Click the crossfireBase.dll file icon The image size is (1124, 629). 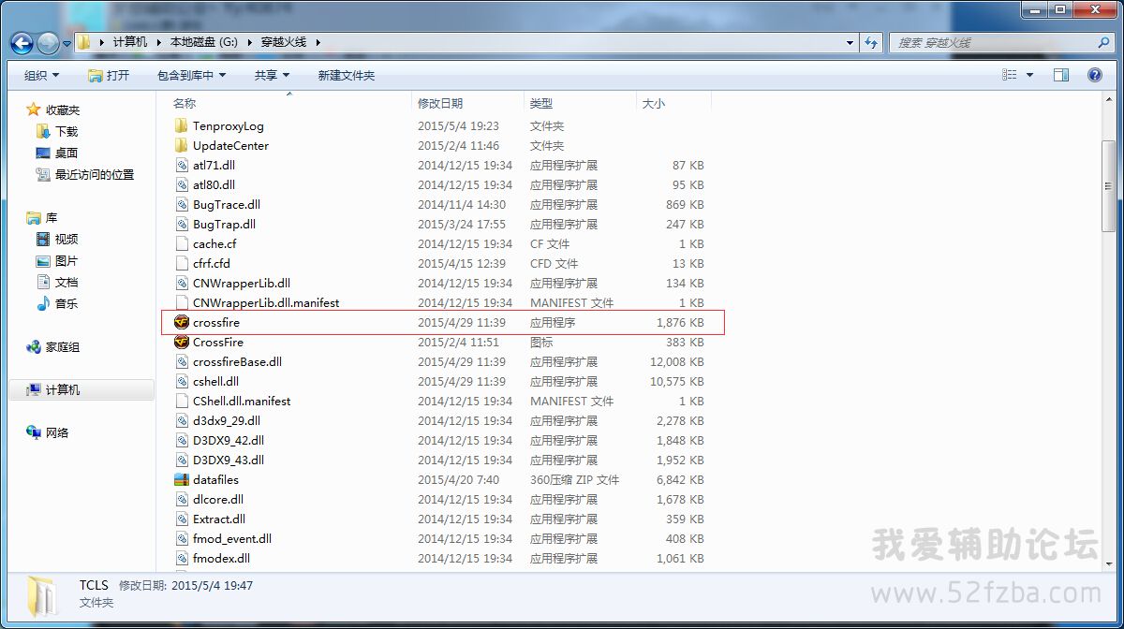(x=182, y=361)
